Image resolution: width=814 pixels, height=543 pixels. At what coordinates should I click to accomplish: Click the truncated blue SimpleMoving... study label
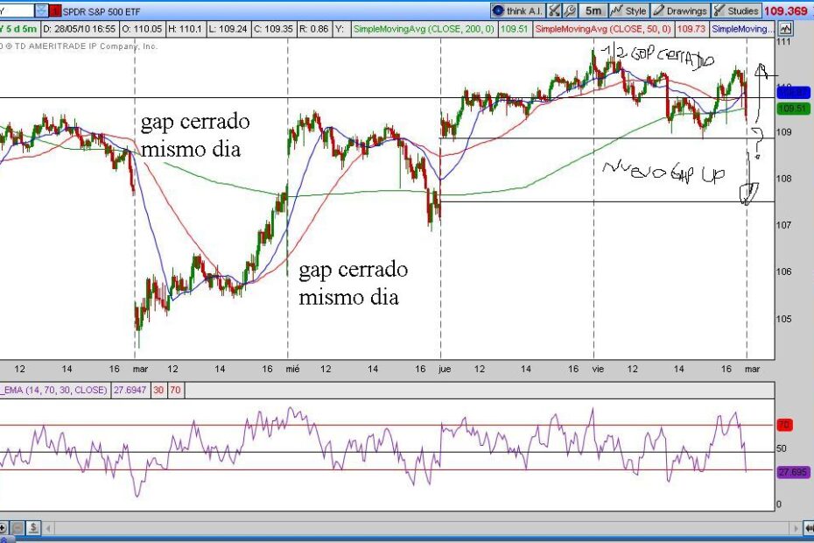[742, 29]
